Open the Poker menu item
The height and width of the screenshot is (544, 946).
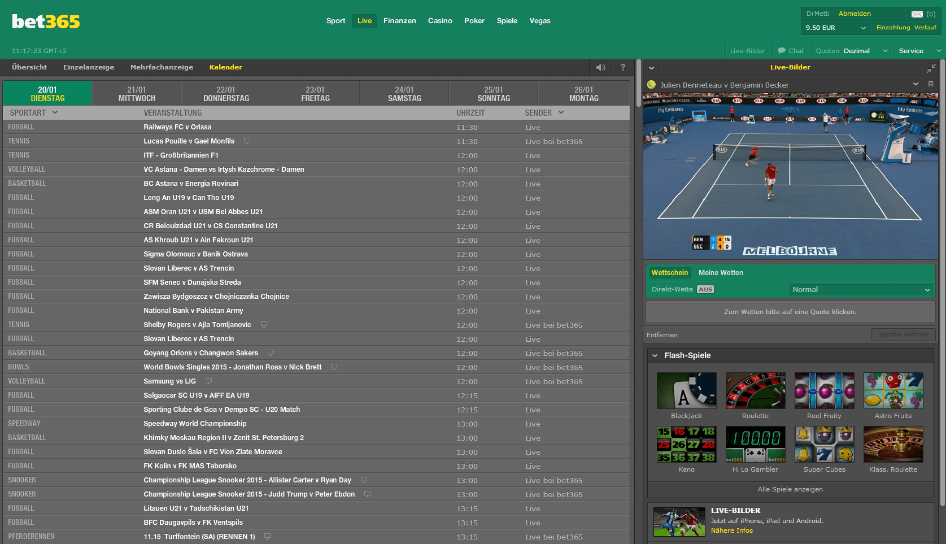474,21
